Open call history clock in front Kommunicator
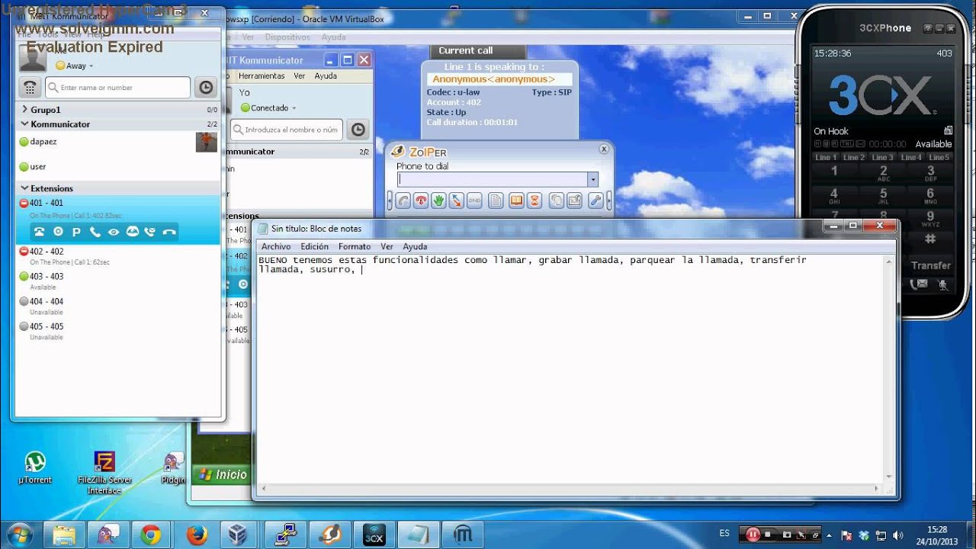This screenshot has height=549, width=976. click(x=206, y=88)
